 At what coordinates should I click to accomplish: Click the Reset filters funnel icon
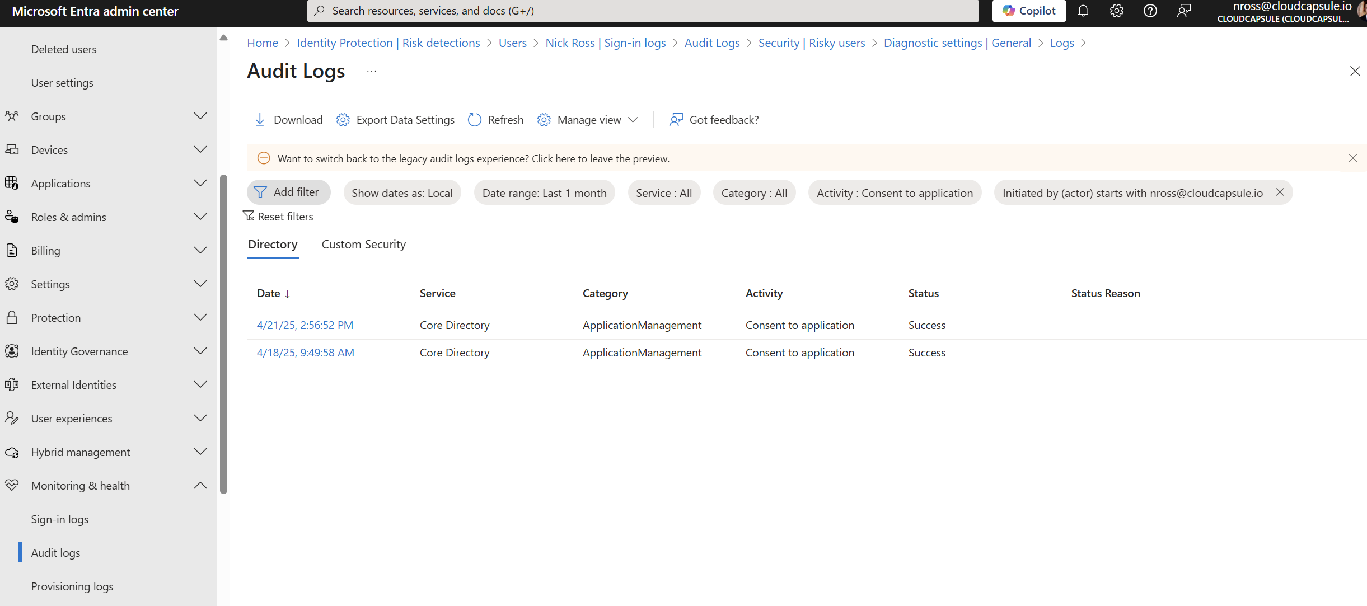(249, 216)
